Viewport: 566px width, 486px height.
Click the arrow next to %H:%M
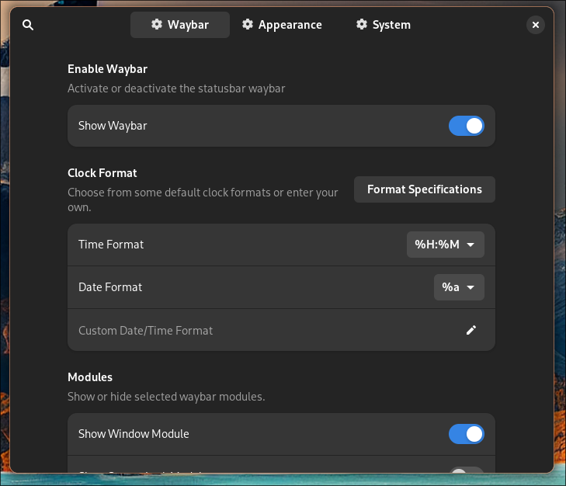click(x=471, y=245)
